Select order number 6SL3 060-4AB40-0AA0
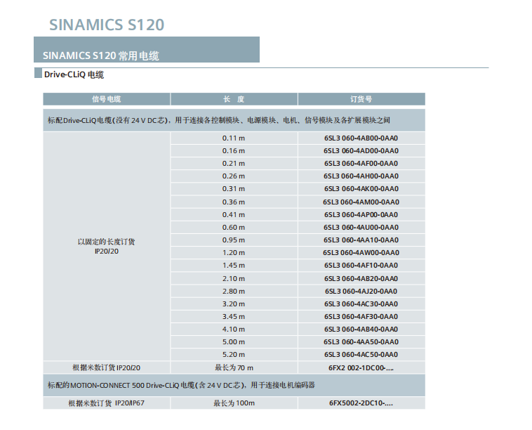 click(361, 329)
